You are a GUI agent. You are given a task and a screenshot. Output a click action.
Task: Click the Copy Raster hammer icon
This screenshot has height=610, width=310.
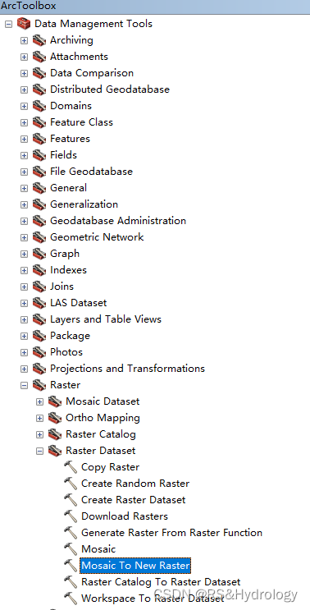[71, 467]
